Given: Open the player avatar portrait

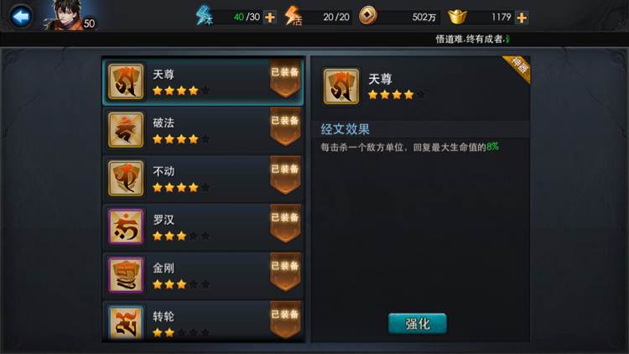Looking at the screenshot, I should point(66,15).
